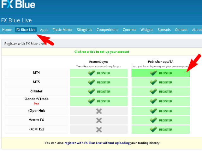This screenshot has height=151, width=202.
Task: Open the About menu item
Action: (x=197, y=30)
